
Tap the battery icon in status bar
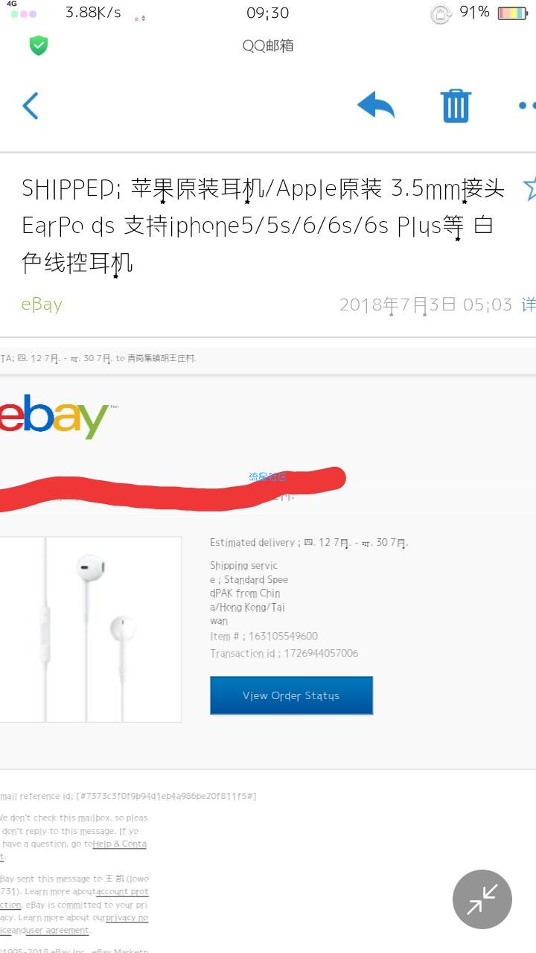tap(512, 13)
